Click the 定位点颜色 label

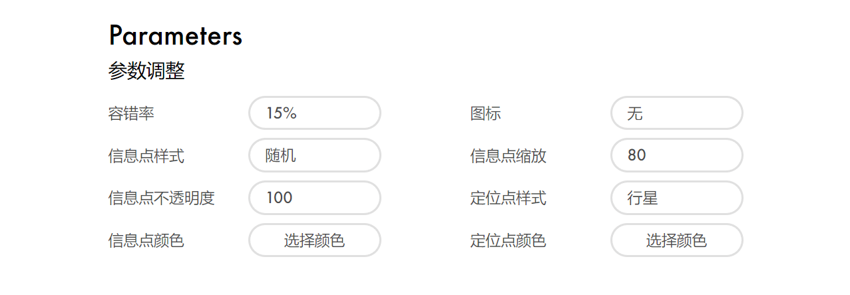[x=508, y=241]
